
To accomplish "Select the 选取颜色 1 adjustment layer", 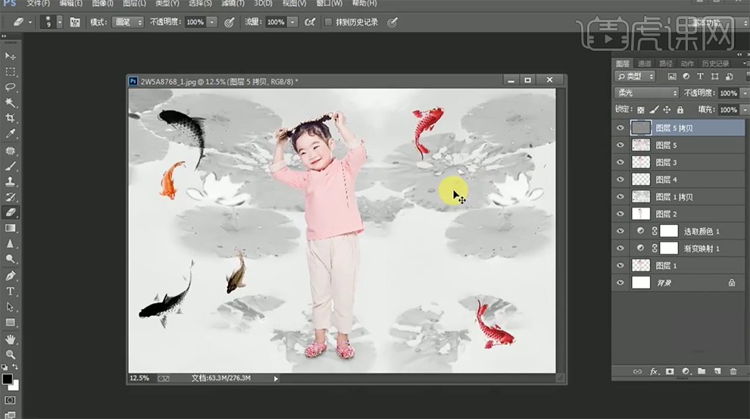I will pyautogui.click(x=702, y=231).
